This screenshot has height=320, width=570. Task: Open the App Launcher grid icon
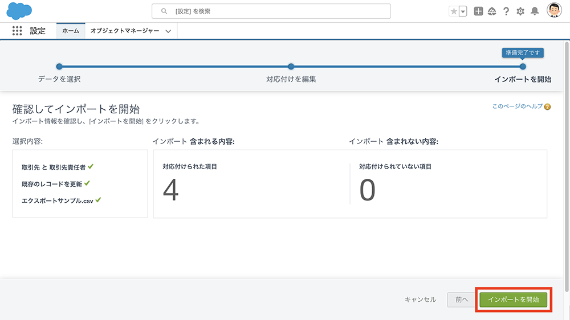pos(17,31)
